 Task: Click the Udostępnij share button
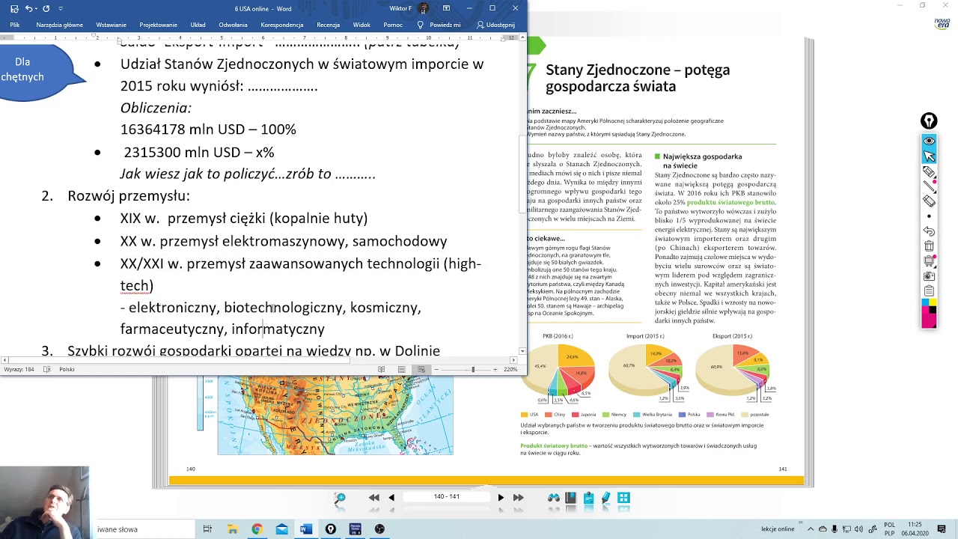tap(496, 25)
